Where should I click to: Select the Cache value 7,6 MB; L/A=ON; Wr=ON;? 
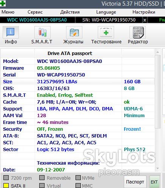pos(66,102)
